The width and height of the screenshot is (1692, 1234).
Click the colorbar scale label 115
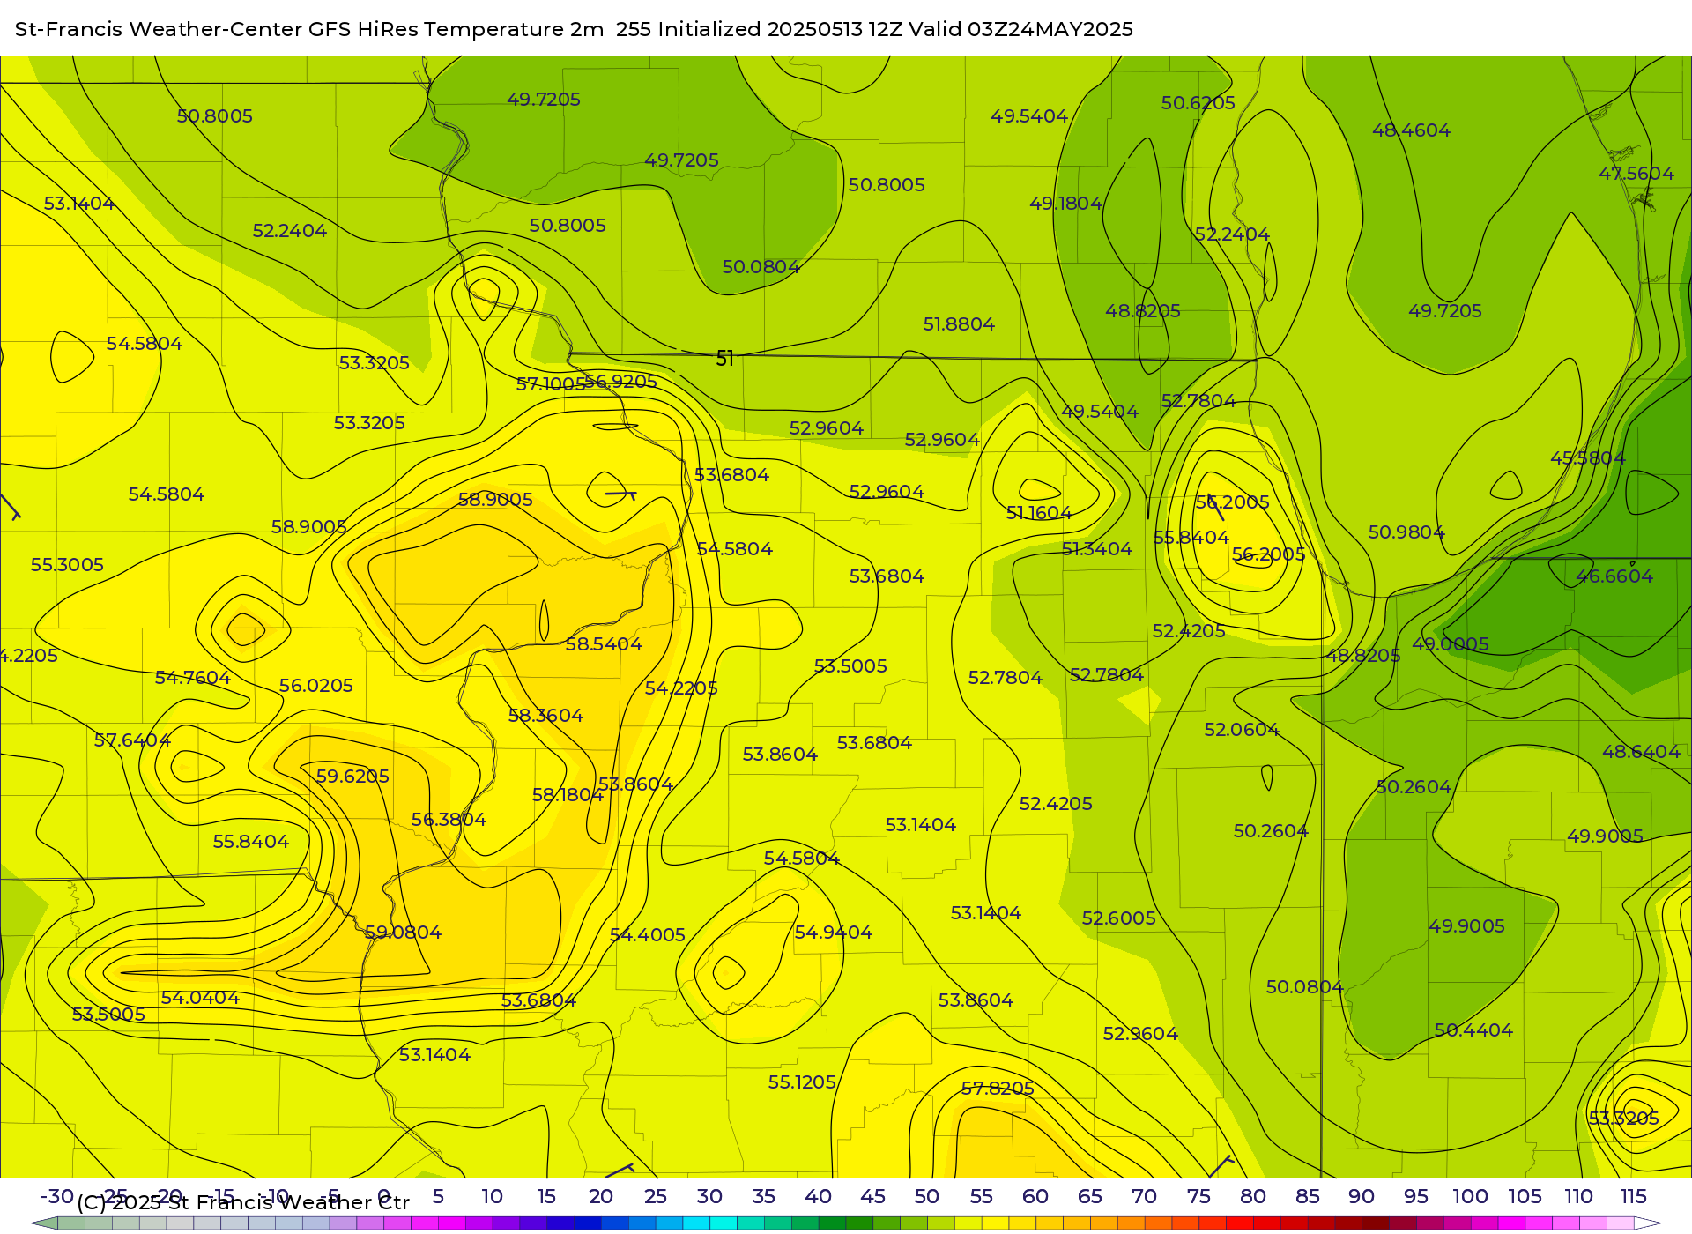click(1633, 1197)
